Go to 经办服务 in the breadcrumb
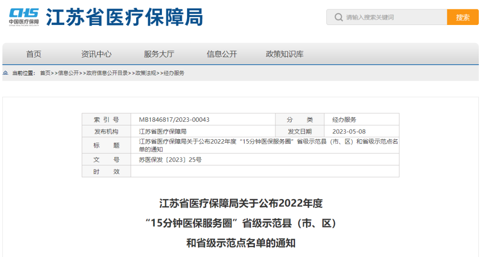 click(x=174, y=73)
